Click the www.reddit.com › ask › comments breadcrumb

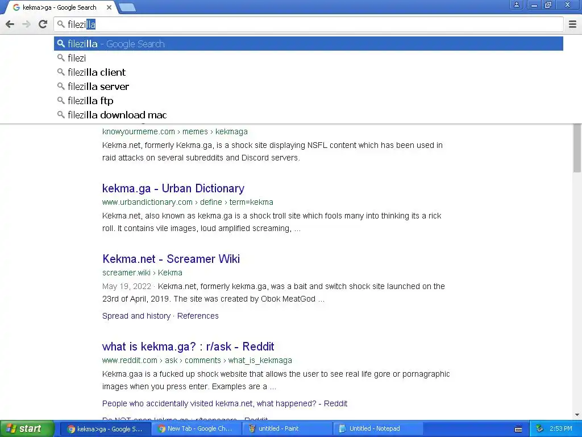click(197, 360)
